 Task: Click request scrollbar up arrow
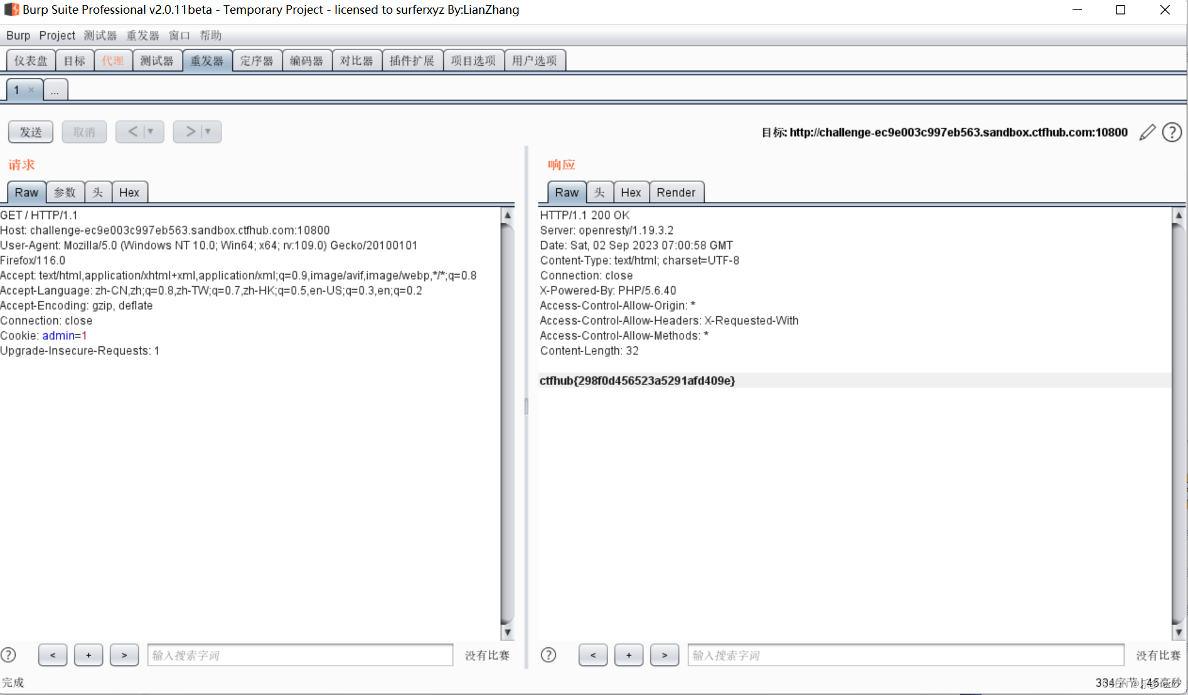pyautogui.click(x=508, y=215)
